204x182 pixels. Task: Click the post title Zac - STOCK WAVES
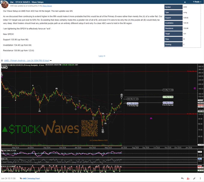27,2
